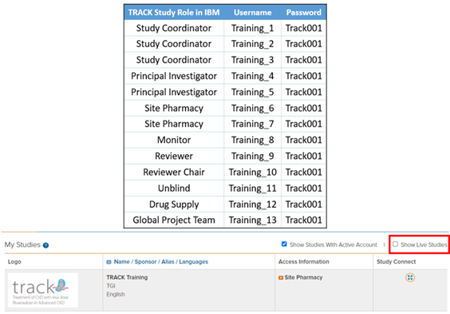
Task: Enable the Show Live Studies checkbox
Action: click(395, 244)
